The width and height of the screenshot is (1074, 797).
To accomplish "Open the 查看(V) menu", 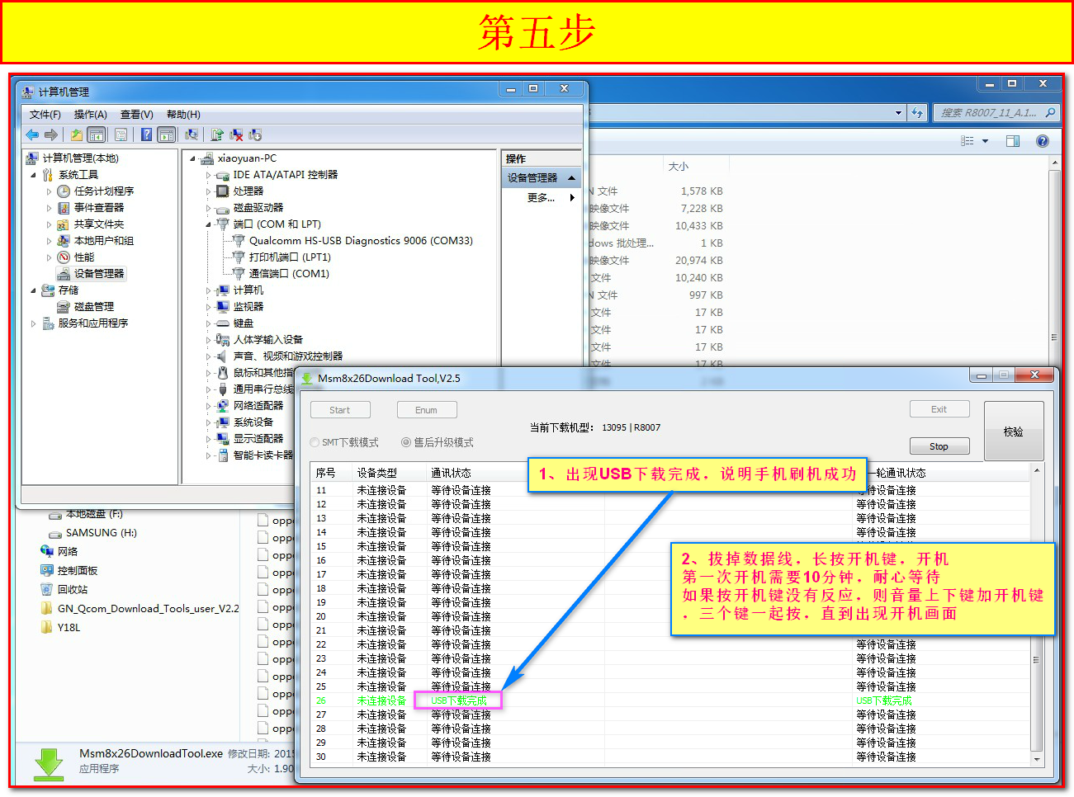I will click(x=137, y=115).
